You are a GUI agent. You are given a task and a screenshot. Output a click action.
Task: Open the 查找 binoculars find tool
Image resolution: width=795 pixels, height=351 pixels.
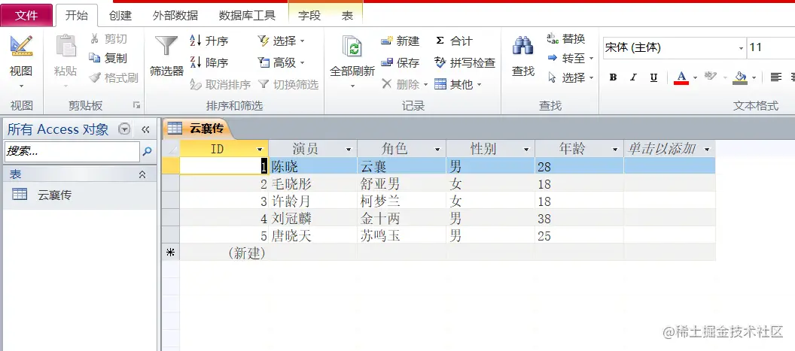coord(522,46)
